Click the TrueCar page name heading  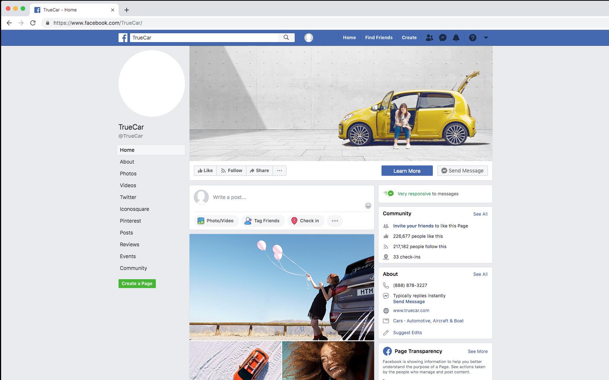(x=131, y=127)
